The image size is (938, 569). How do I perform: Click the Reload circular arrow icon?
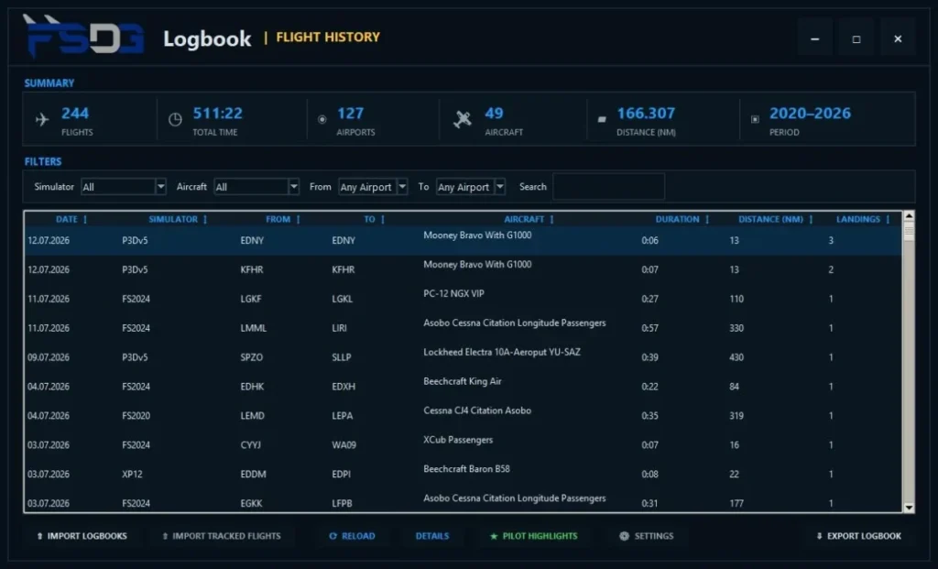pos(333,536)
